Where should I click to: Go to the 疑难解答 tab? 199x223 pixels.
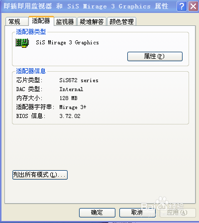pos(92,21)
